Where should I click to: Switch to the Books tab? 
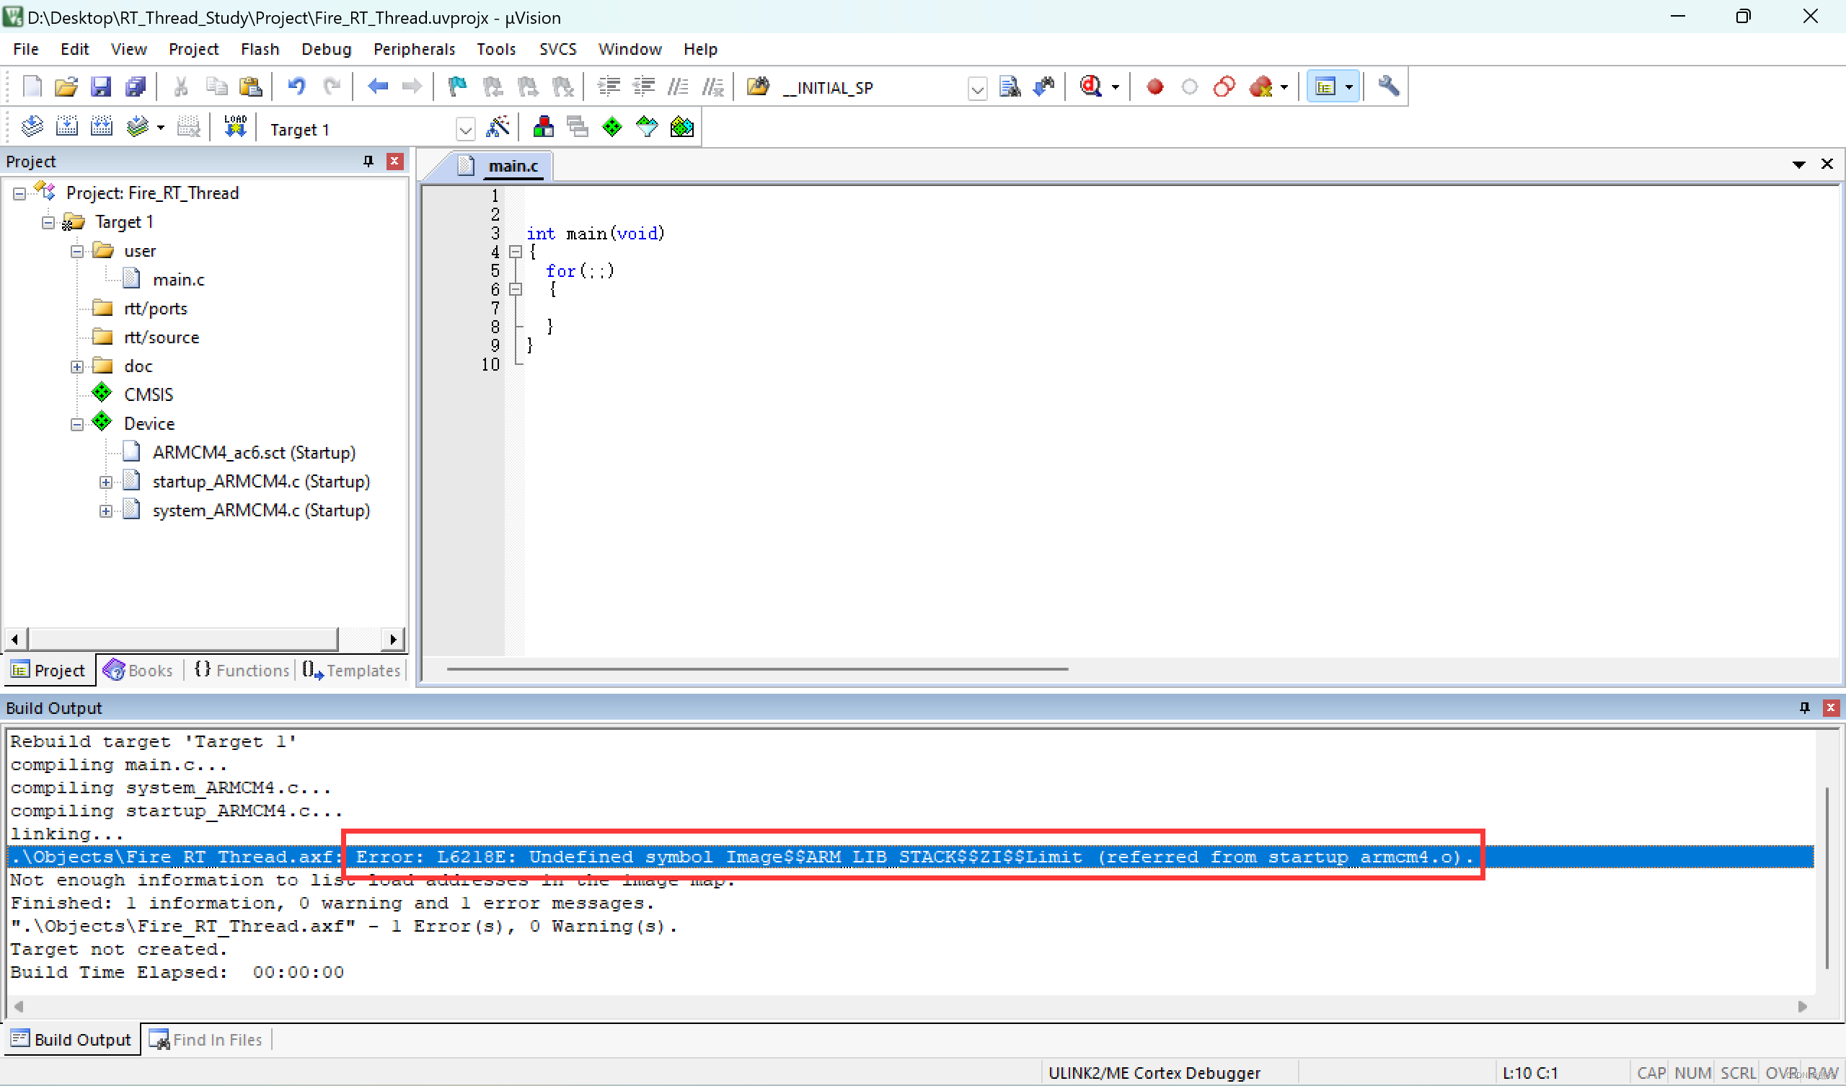pos(138,670)
